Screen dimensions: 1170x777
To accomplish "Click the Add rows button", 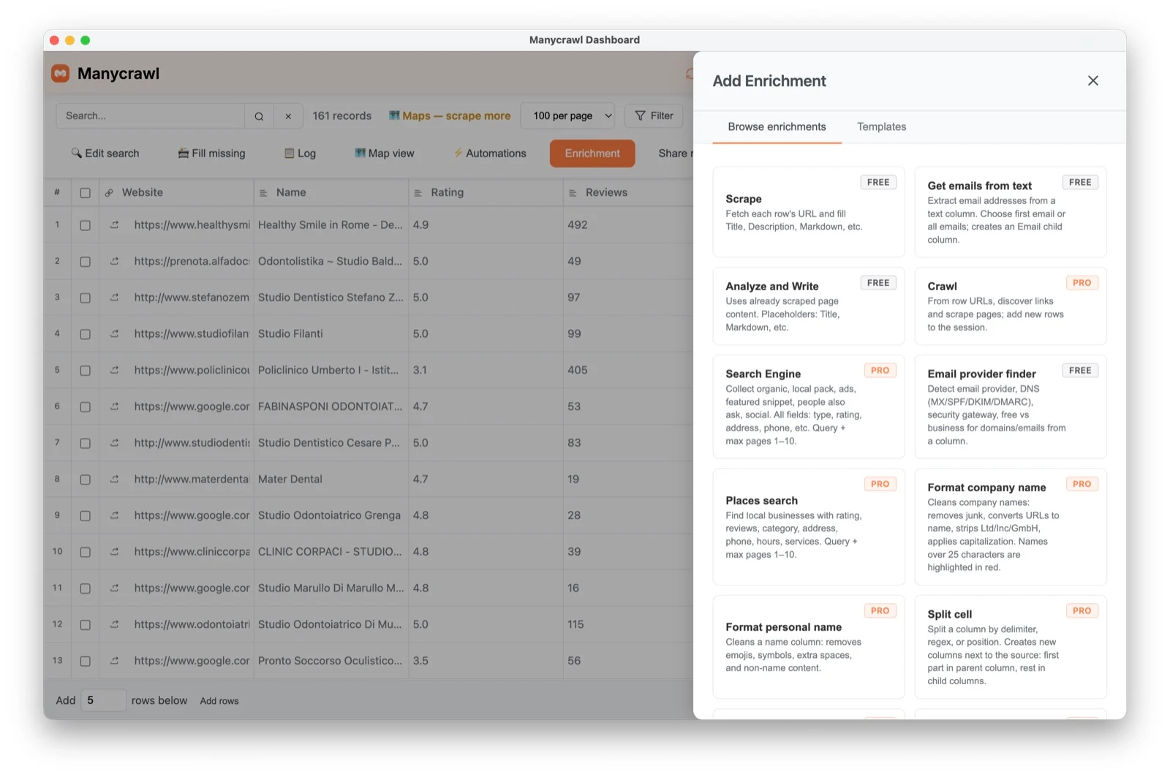I will (x=219, y=701).
